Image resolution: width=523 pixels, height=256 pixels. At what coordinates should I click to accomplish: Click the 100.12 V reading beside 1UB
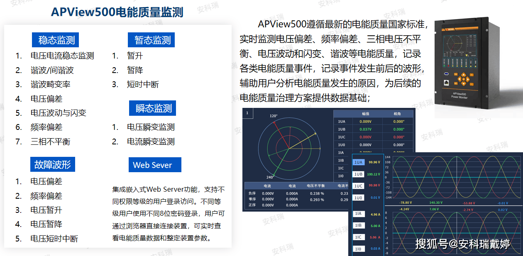(374, 174)
